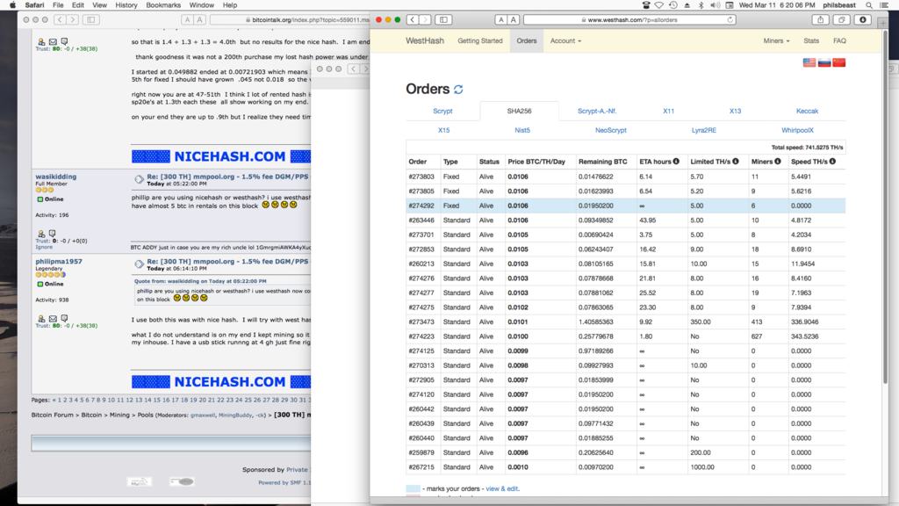Show info for Speed TH/s column

(x=832, y=162)
